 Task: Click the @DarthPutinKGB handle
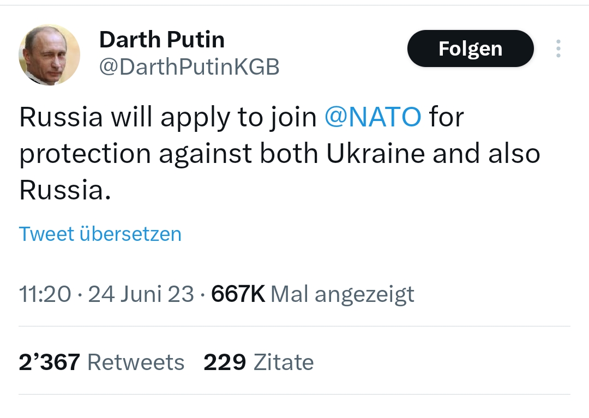[189, 66]
